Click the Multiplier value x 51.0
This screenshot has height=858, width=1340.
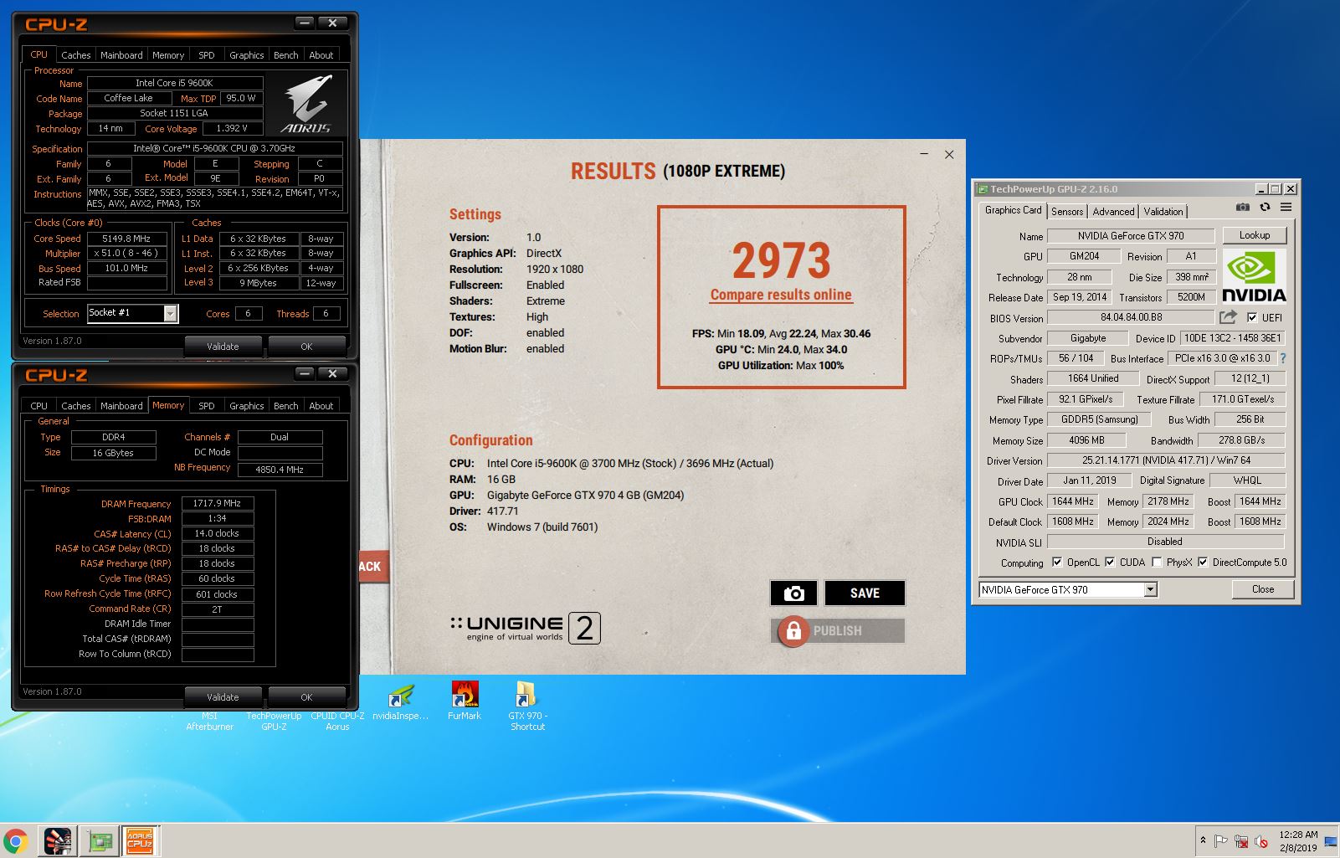(x=126, y=254)
